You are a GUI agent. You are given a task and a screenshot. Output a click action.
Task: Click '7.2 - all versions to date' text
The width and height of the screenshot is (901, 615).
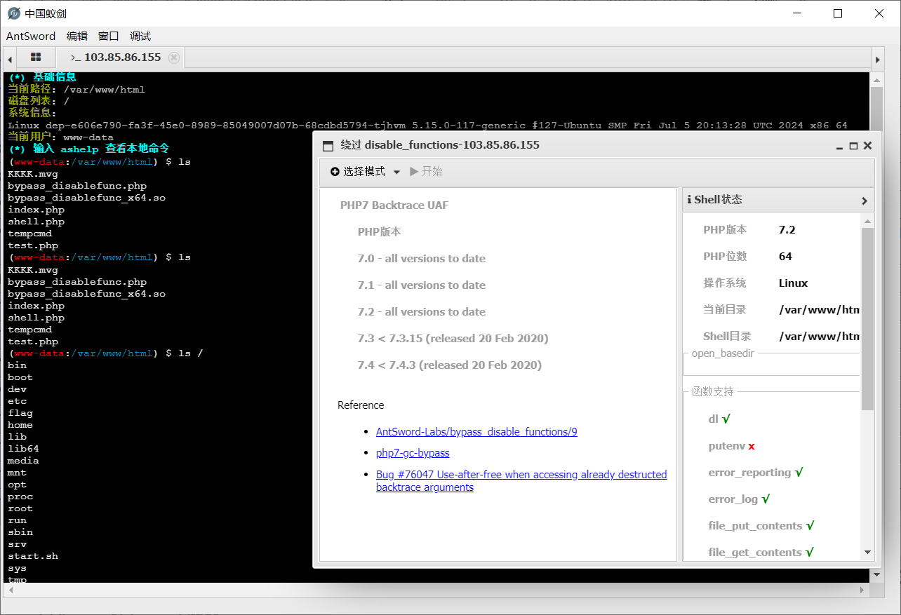pyautogui.click(x=422, y=312)
